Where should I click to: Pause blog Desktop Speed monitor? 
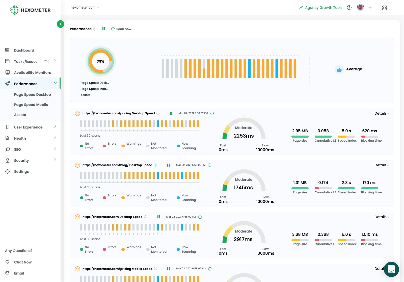point(169,165)
